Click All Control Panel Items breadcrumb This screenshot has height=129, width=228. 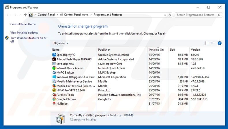74,15
